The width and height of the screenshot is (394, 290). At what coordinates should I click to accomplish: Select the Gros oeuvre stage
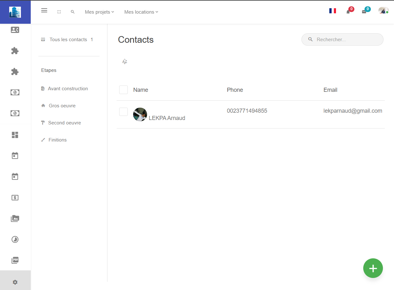click(62, 106)
